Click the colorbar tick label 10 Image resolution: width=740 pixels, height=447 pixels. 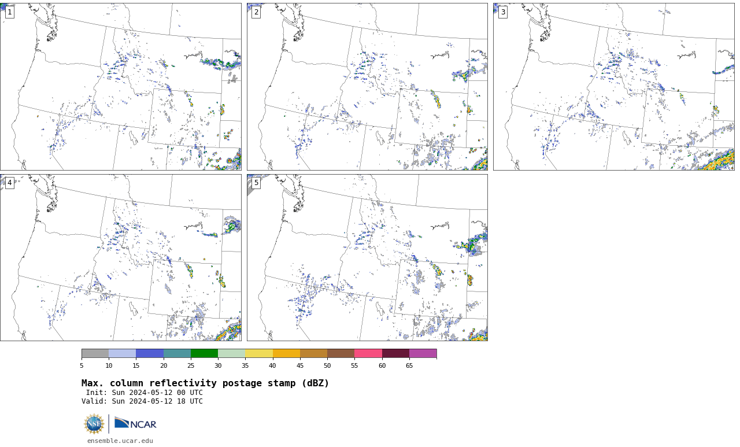point(109,365)
